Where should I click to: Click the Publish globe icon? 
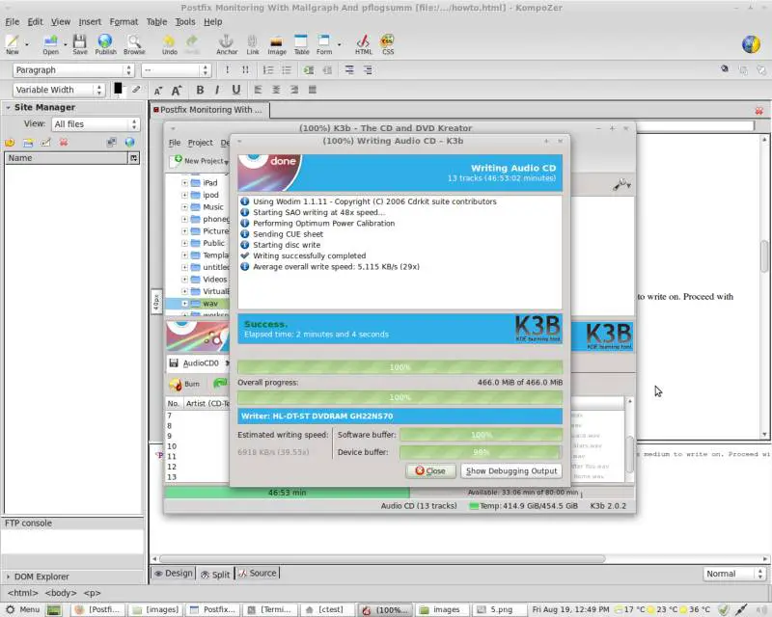click(x=105, y=43)
